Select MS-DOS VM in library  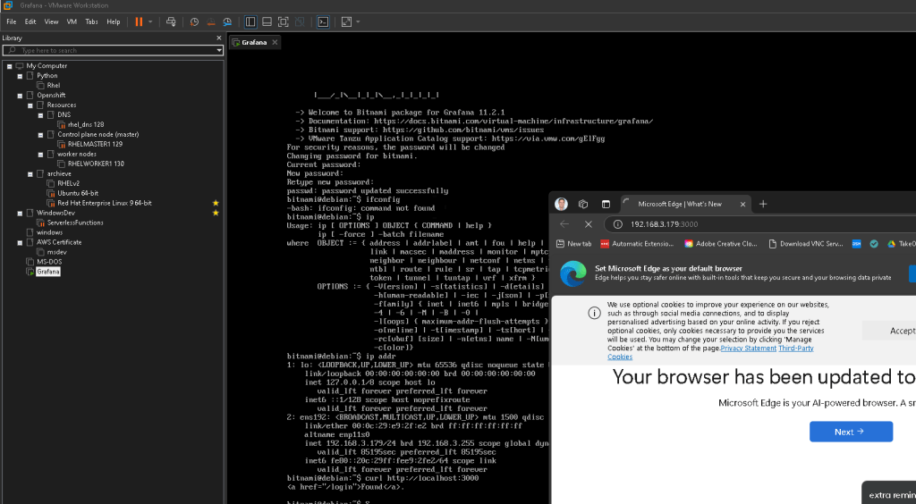click(x=49, y=262)
